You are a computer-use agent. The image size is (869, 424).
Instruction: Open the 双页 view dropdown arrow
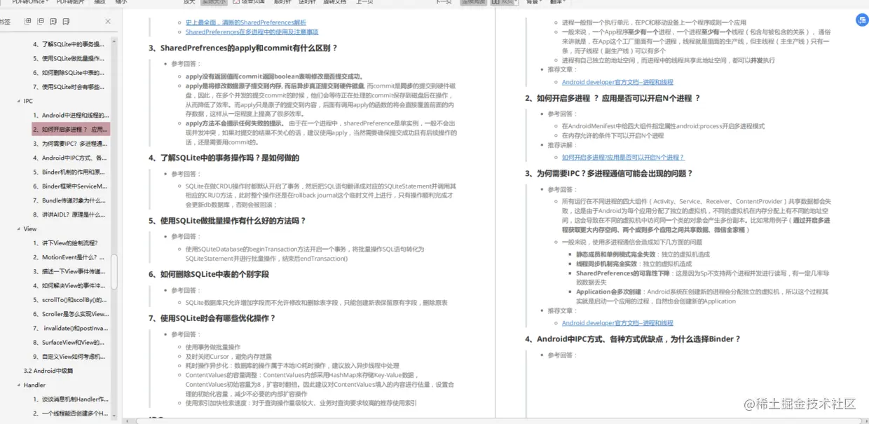coord(516,2)
